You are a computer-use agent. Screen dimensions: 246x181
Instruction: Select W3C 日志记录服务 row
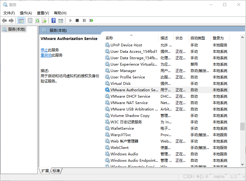(x=167, y=122)
